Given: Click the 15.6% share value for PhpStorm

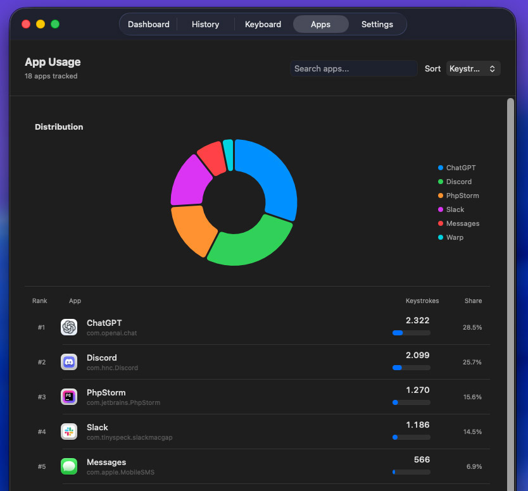Looking at the screenshot, I should click(472, 397).
